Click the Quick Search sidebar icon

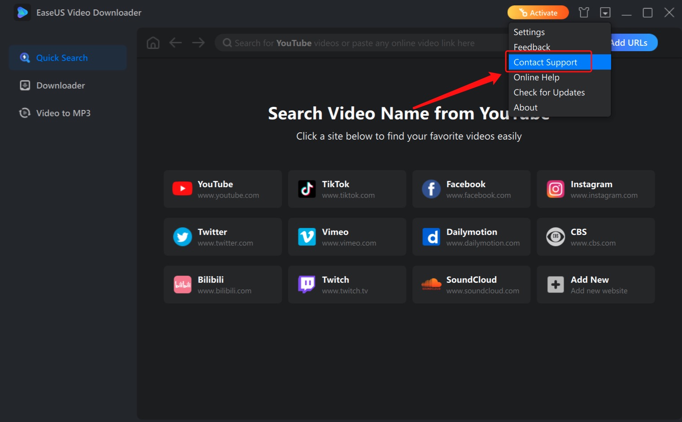point(25,58)
